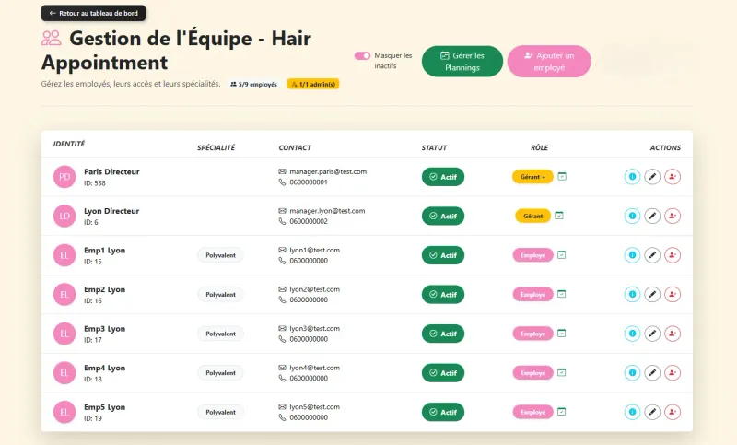Image resolution: width=737 pixels, height=445 pixels.
Task: Edit Emp4 Lyon with the pencil icon
Action: point(652,372)
